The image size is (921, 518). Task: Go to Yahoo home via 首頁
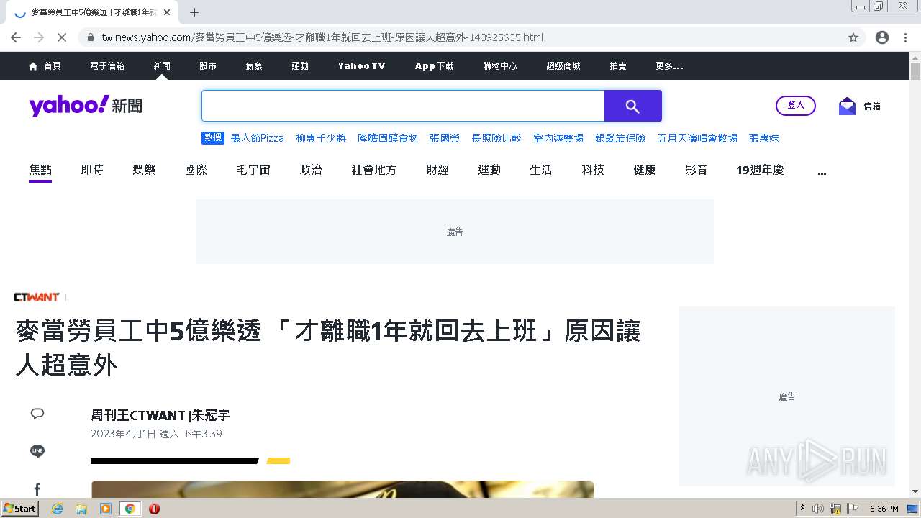click(x=45, y=65)
